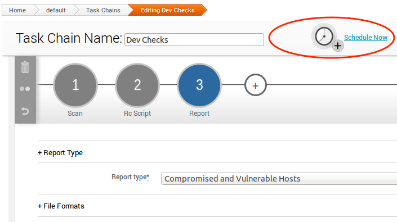
Task: Click the Schedule Now link
Action: click(x=365, y=38)
